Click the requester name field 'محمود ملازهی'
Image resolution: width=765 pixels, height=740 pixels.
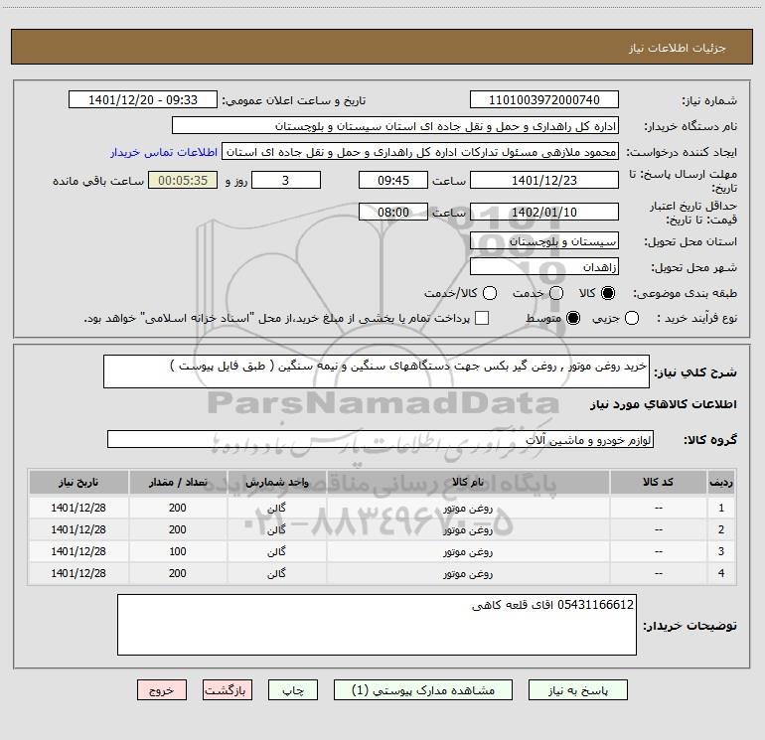[x=420, y=152]
